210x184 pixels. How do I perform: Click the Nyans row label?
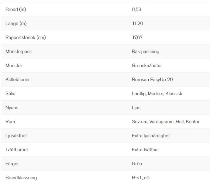coord(12,108)
